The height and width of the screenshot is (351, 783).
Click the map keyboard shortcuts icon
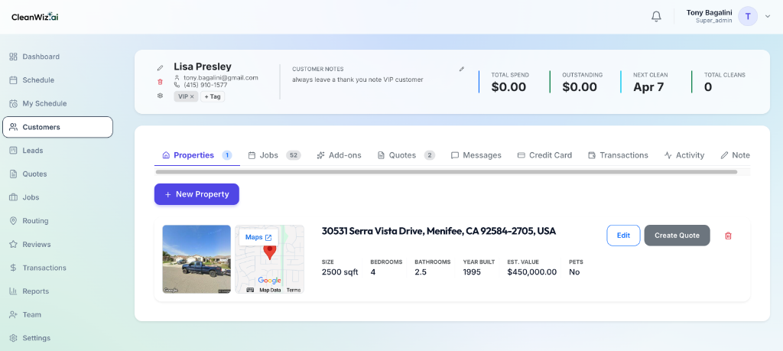250,290
